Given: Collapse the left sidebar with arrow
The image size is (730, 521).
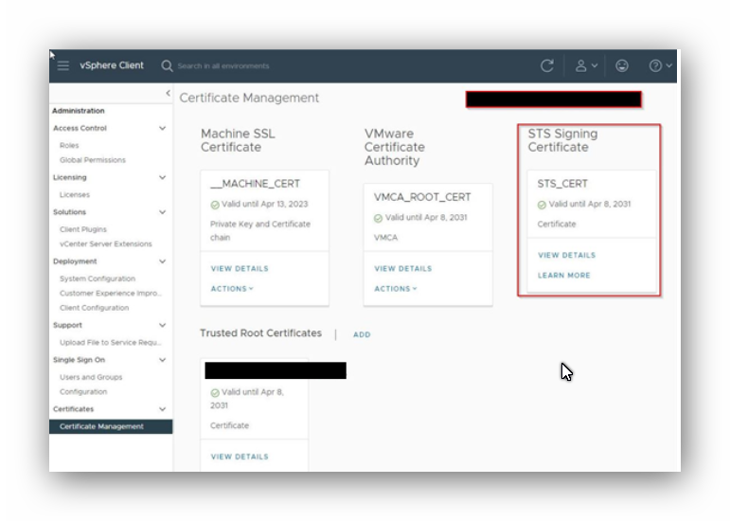Looking at the screenshot, I should 168,93.
